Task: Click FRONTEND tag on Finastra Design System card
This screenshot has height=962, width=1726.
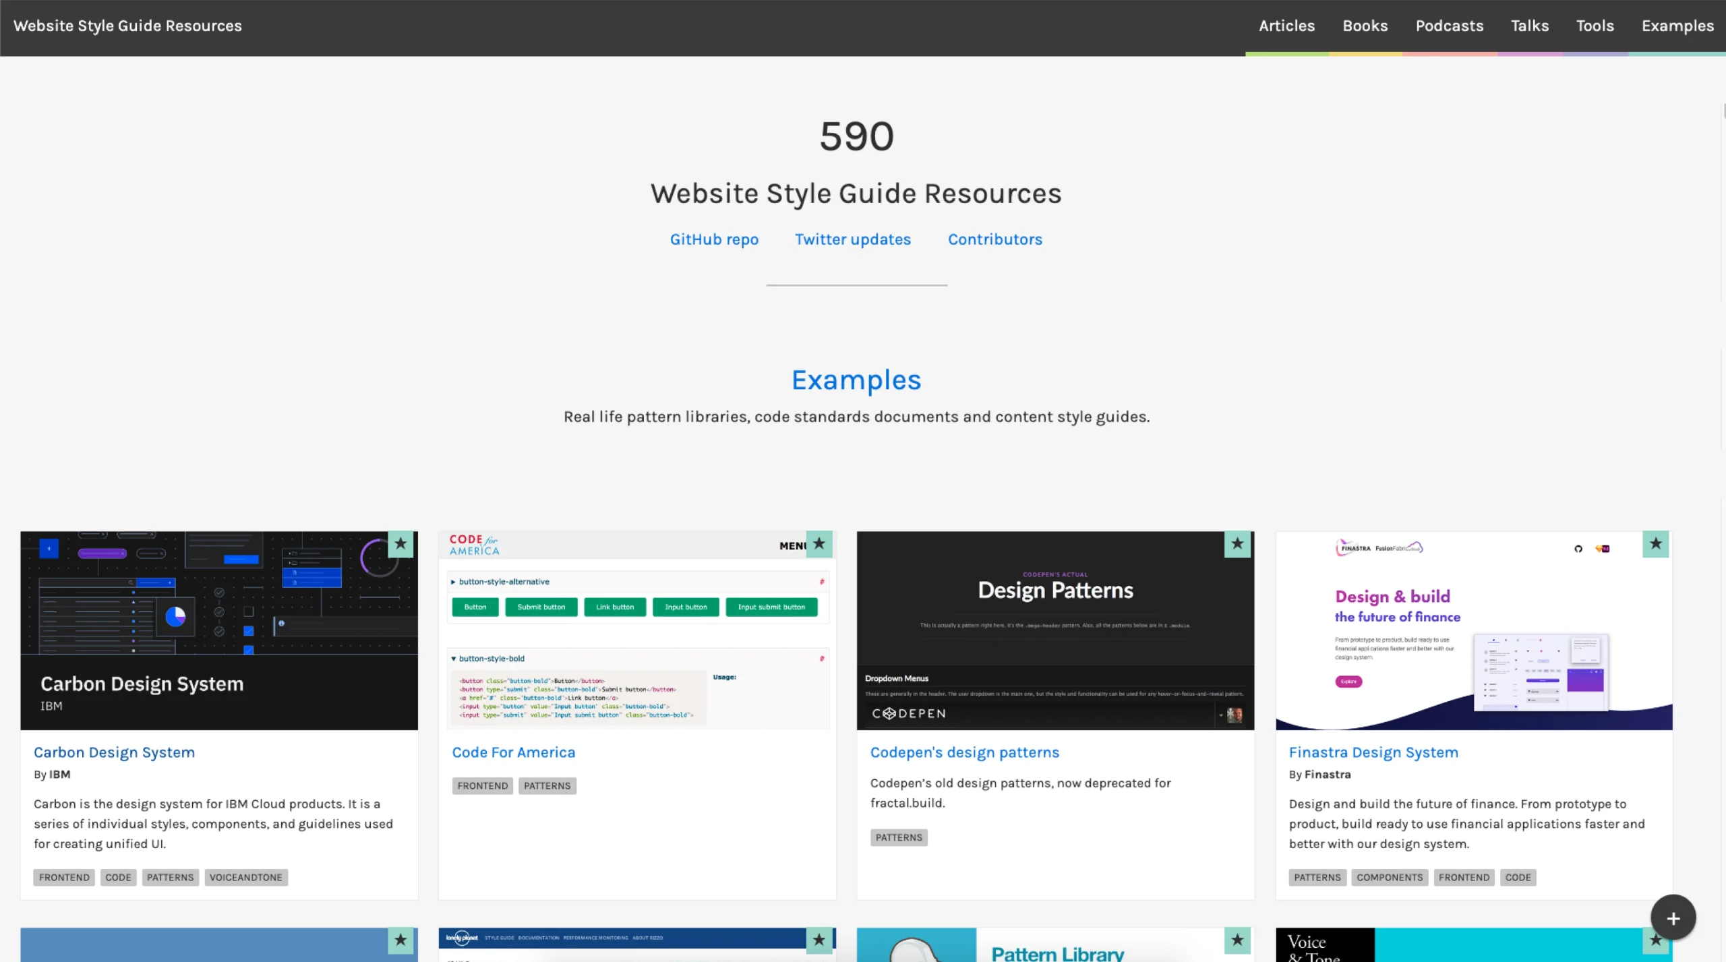Action: tap(1464, 877)
